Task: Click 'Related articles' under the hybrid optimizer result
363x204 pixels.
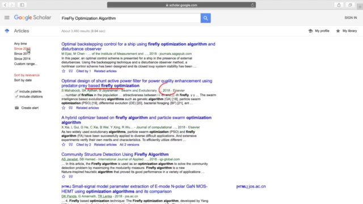Action: click(x=105, y=144)
